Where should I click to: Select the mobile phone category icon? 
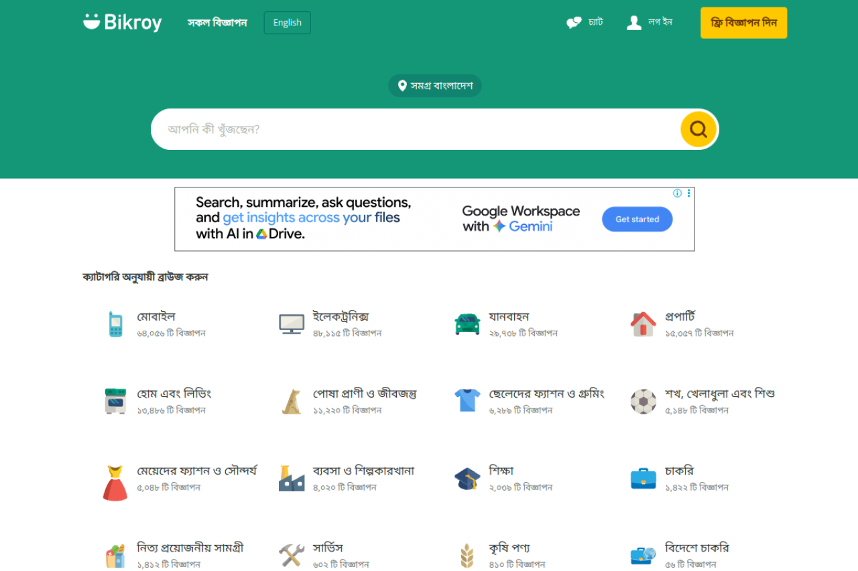click(115, 324)
